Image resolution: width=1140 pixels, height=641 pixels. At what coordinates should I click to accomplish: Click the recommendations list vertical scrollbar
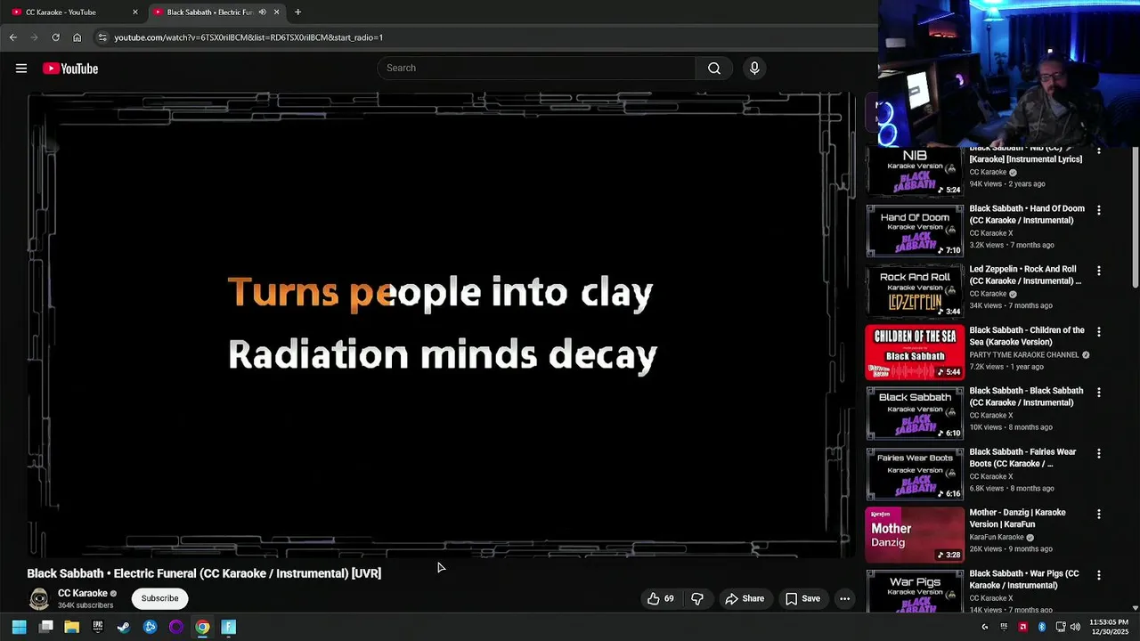pos(1135,218)
